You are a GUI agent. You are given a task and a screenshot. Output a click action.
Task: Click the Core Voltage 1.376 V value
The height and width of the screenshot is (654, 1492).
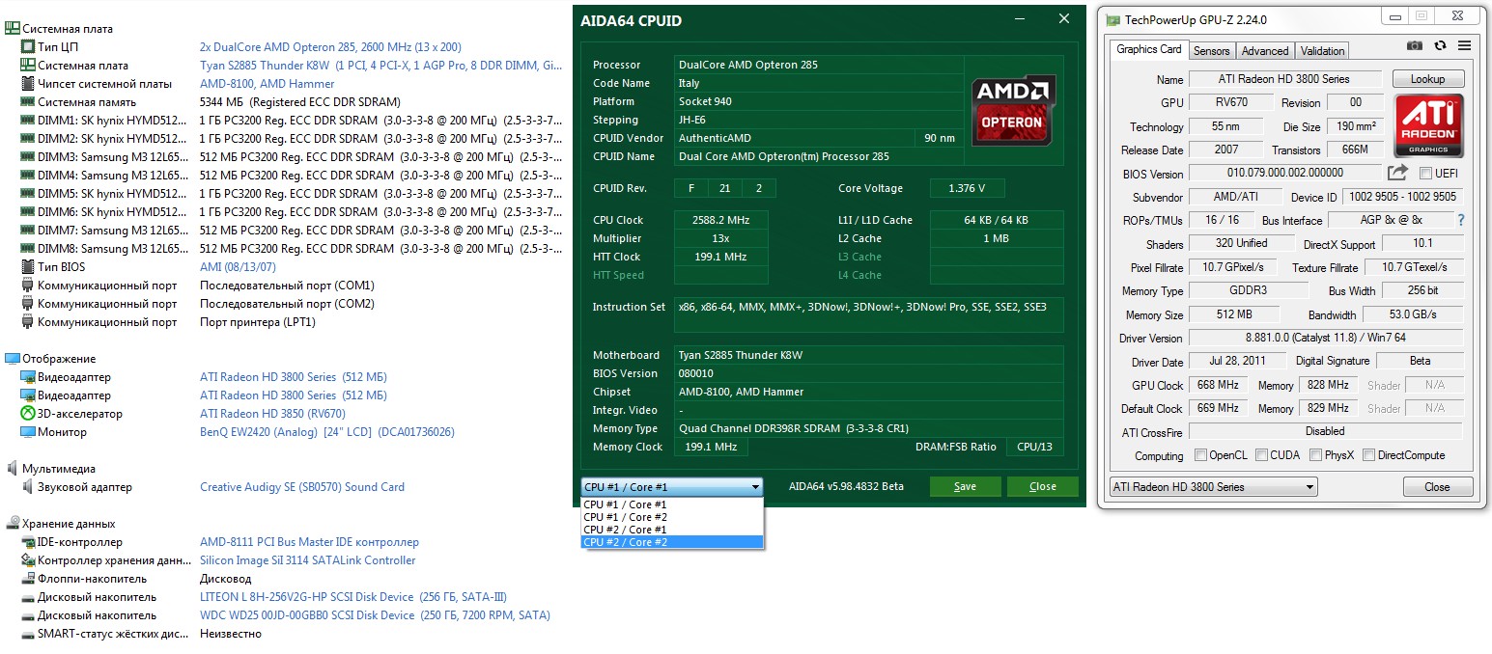967,188
